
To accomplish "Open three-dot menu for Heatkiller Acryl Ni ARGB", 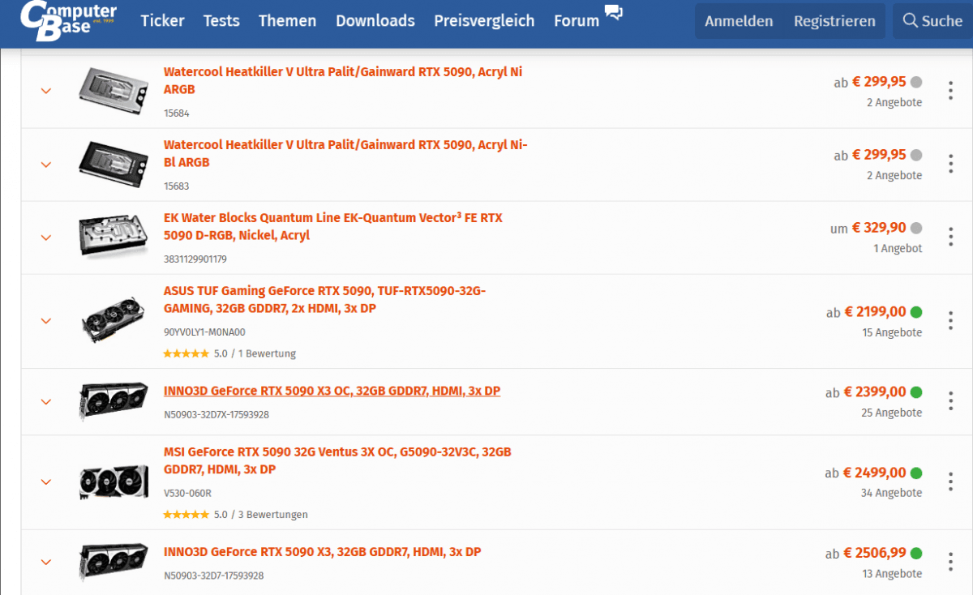I will pyautogui.click(x=950, y=91).
